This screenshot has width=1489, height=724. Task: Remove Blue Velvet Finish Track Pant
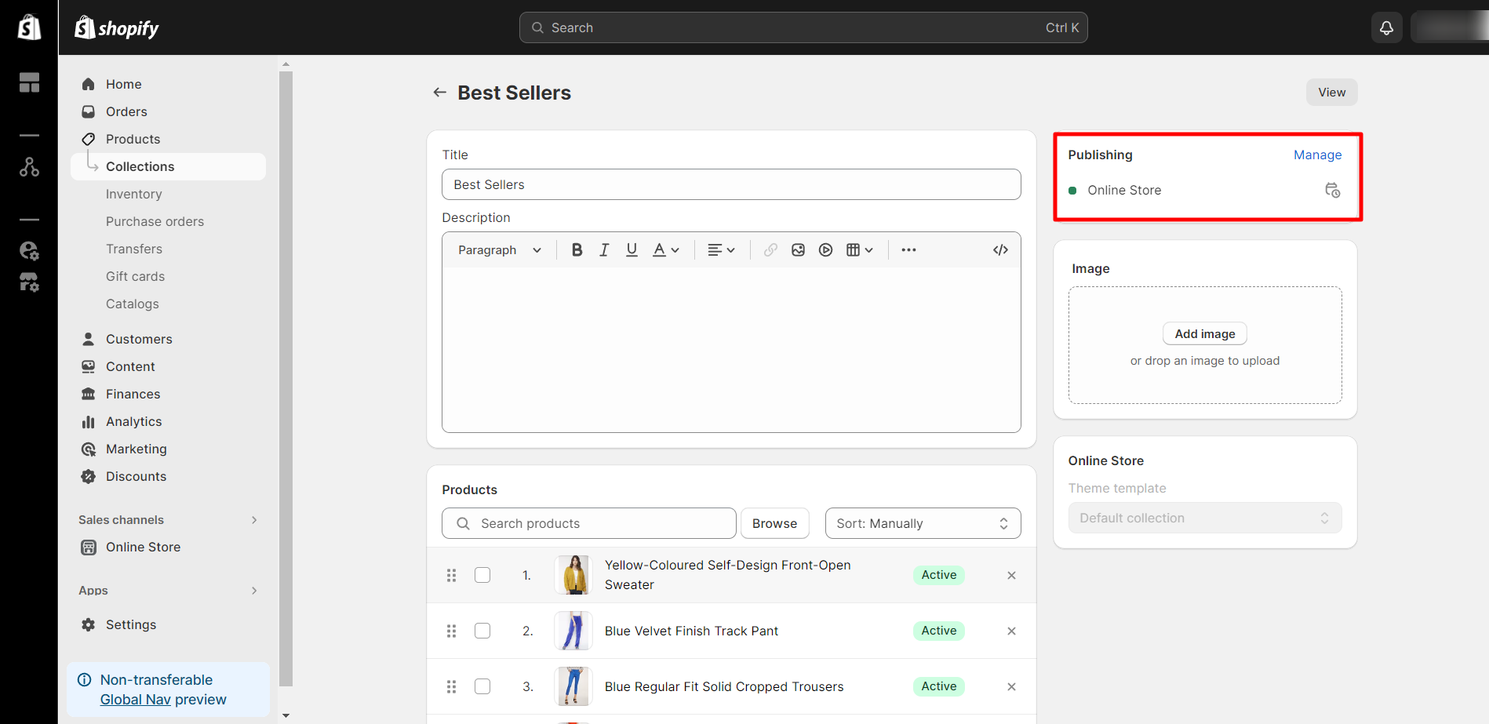point(1011,631)
